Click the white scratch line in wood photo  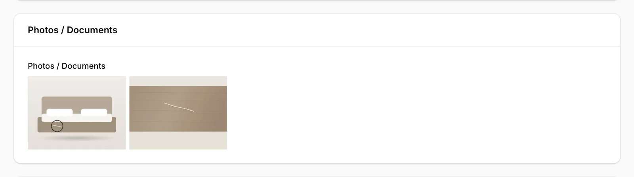[x=179, y=107]
